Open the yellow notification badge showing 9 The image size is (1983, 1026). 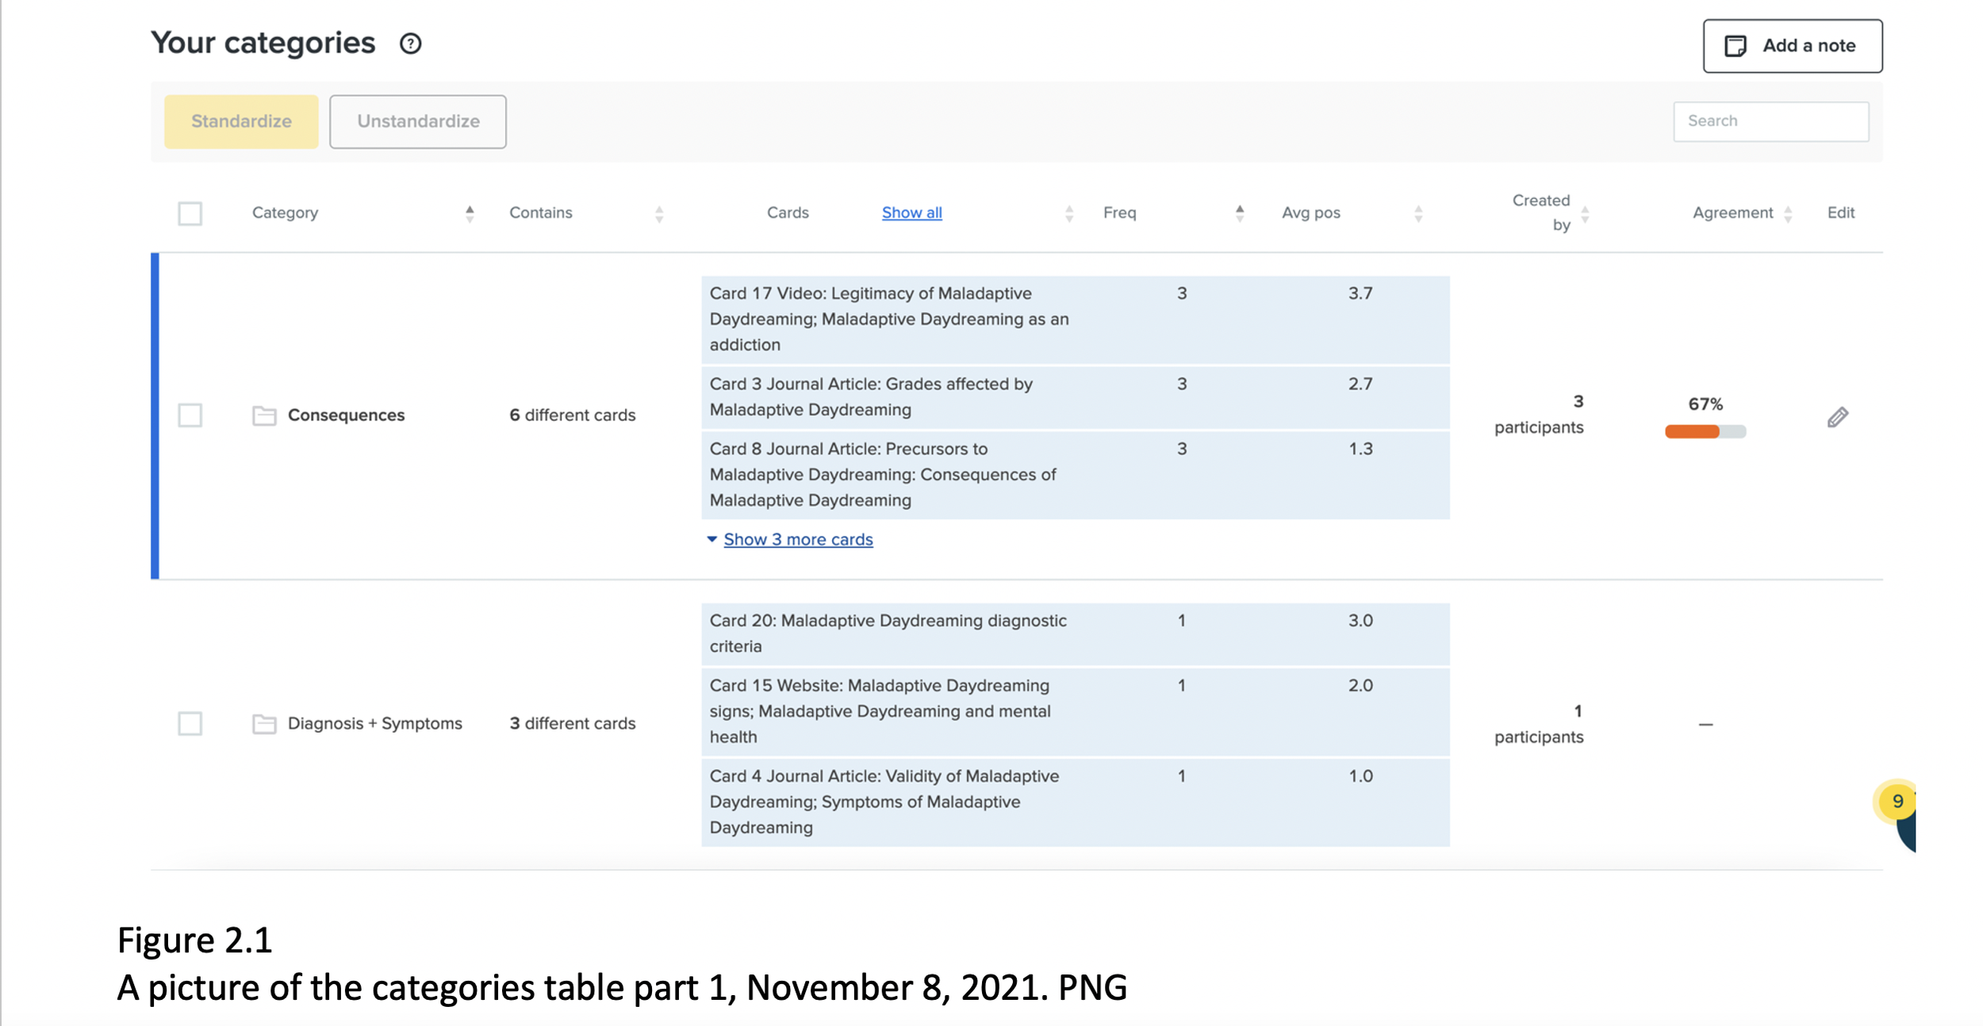(1897, 801)
